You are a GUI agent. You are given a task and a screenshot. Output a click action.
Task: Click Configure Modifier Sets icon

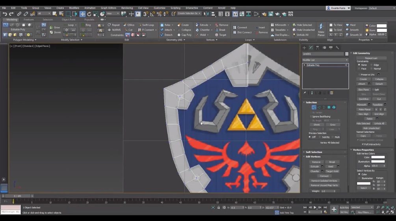pyautogui.click(x=332, y=93)
